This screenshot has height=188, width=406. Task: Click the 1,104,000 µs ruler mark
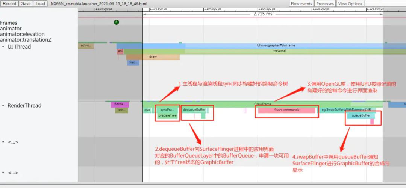[212, 9]
